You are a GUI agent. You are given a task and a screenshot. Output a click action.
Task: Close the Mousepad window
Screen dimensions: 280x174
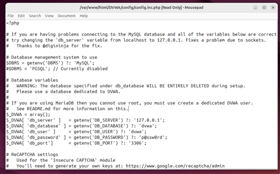pyautogui.click(x=273, y=7)
